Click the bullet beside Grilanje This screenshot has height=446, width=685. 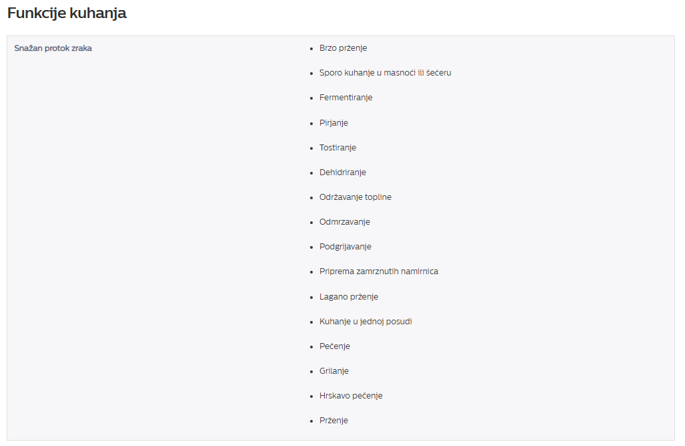click(311, 372)
